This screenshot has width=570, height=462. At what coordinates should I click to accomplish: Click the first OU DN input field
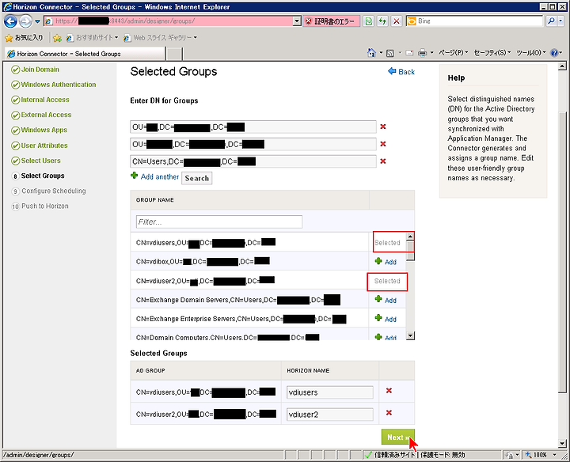(253, 127)
